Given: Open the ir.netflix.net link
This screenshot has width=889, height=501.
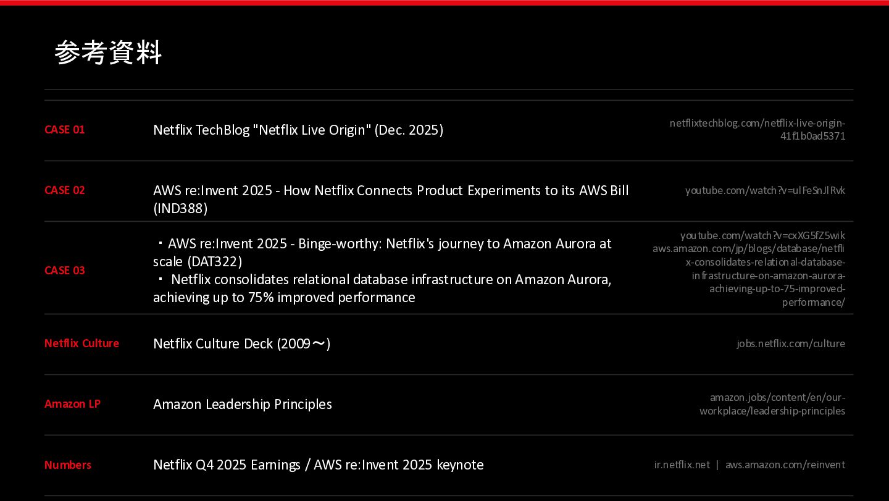Looking at the screenshot, I should click(x=682, y=465).
